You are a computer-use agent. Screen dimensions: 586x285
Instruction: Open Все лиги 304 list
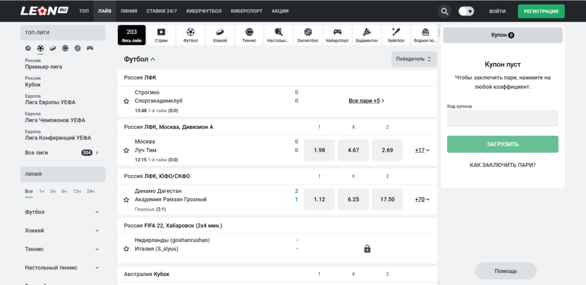tap(62, 152)
